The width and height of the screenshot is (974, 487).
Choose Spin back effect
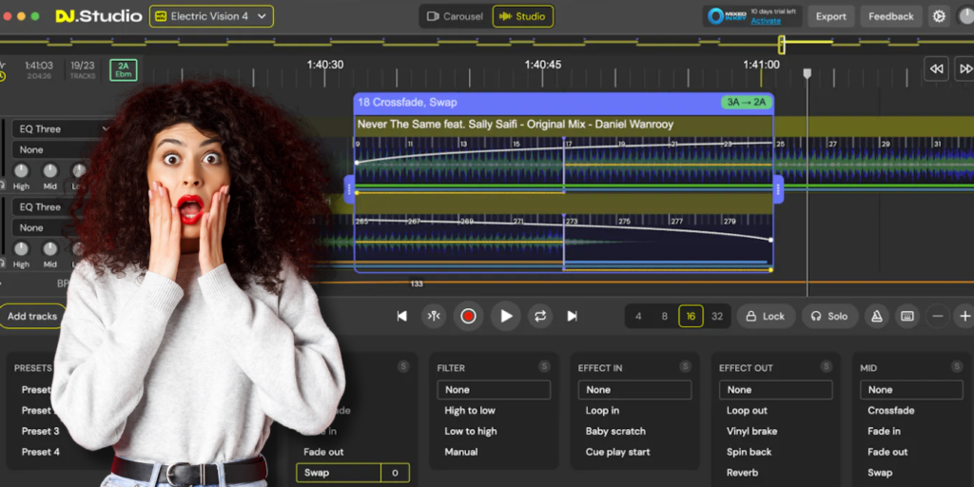pyautogui.click(x=749, y=452)
